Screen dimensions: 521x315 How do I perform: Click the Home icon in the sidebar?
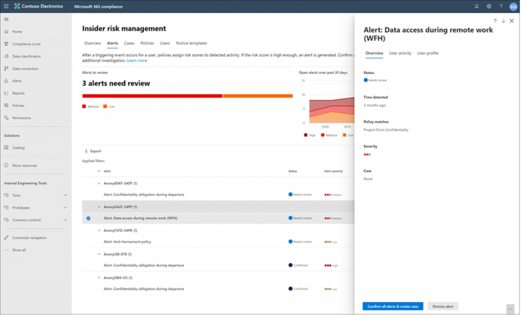[x=6, y=31]
